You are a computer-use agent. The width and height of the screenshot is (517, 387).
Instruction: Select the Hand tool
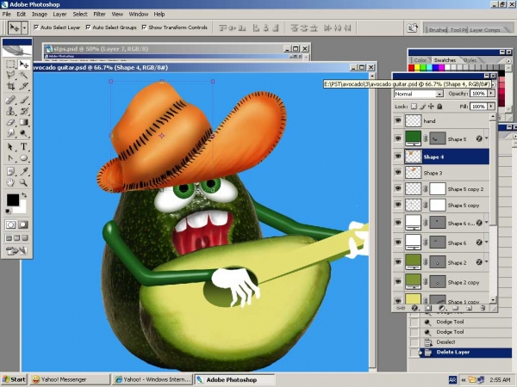tap(10, 182)
